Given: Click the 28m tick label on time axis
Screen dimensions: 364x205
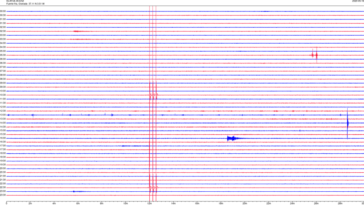Looking at the screenshot, I should pos(340,203).
